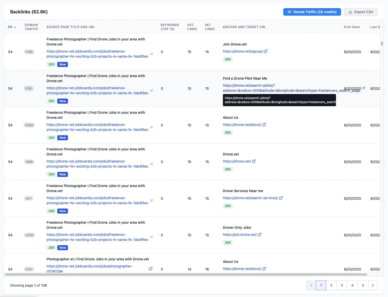
Task: Click the 200 status badge on the About Us row
Action: pyautogui.click(x=228, y=132)
